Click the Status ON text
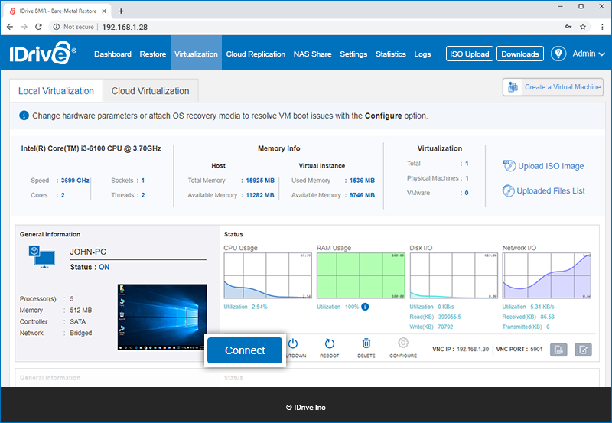 coord(90,267)
